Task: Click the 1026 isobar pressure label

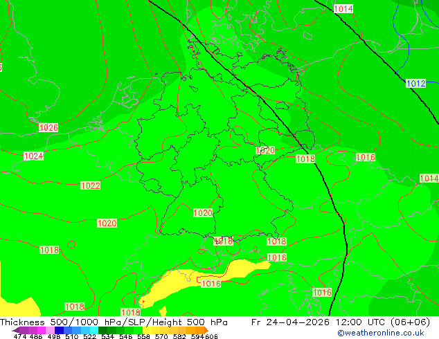Action: click(48, 127)
